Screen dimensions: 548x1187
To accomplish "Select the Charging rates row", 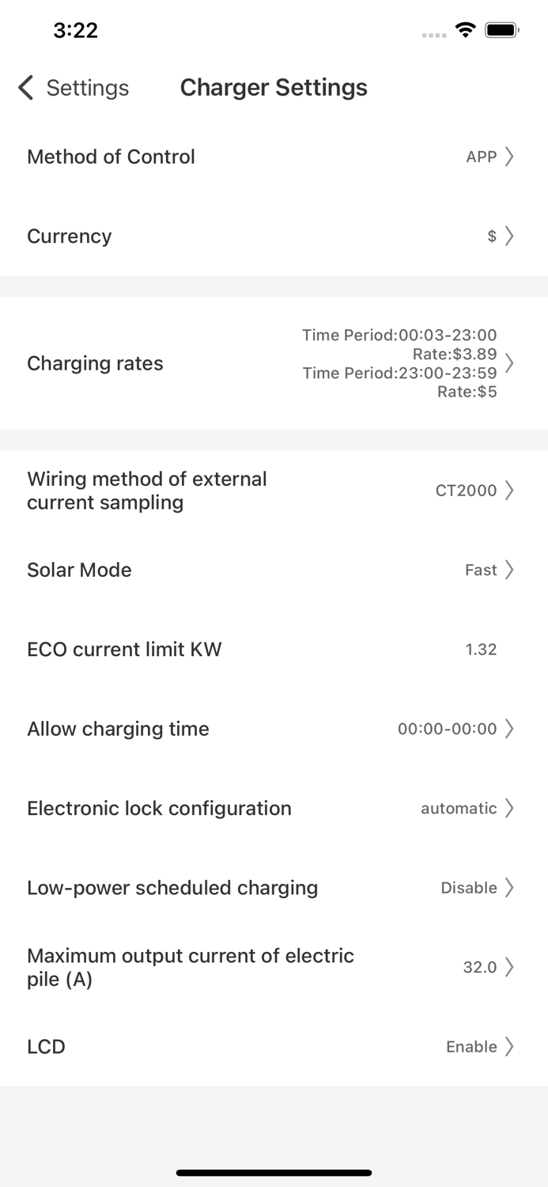I will coord(237,363).
